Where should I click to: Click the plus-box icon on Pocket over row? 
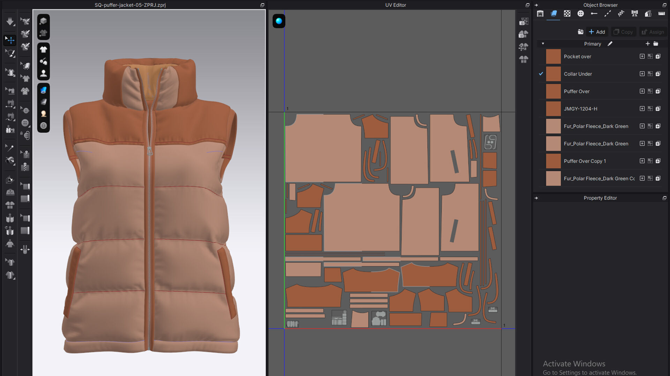[642, 56]
